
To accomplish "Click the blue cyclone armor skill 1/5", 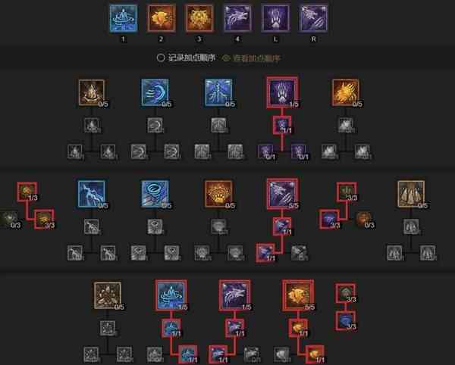I will [171, 295].
